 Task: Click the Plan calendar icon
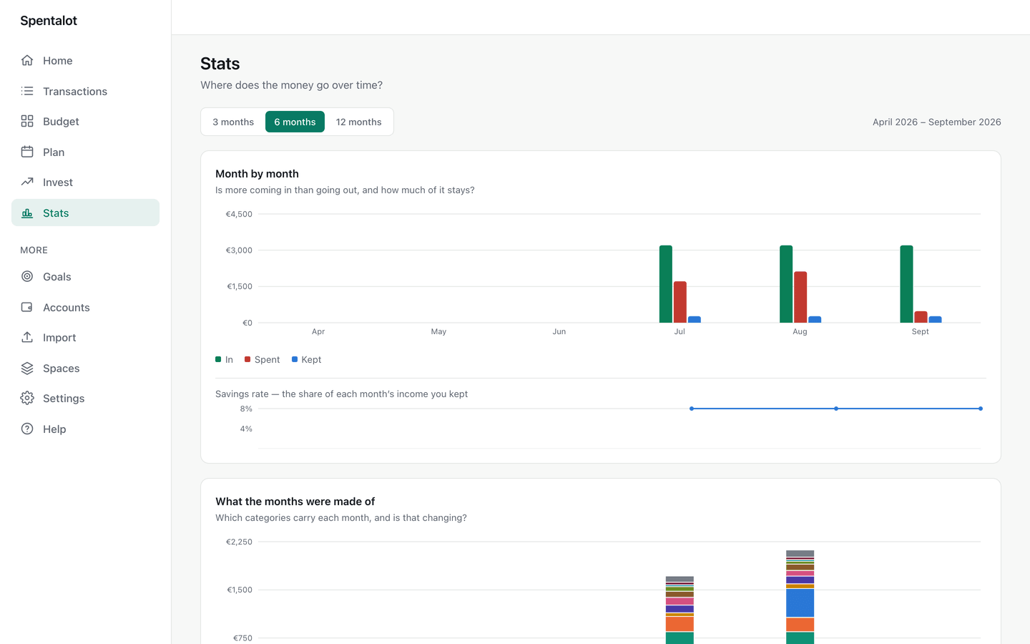pos(27,152)
